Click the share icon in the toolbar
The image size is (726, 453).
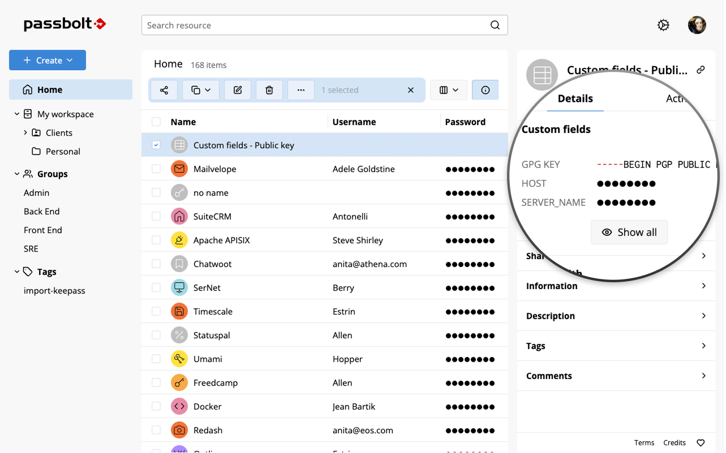pyautogui.click(x=164, y=90)
